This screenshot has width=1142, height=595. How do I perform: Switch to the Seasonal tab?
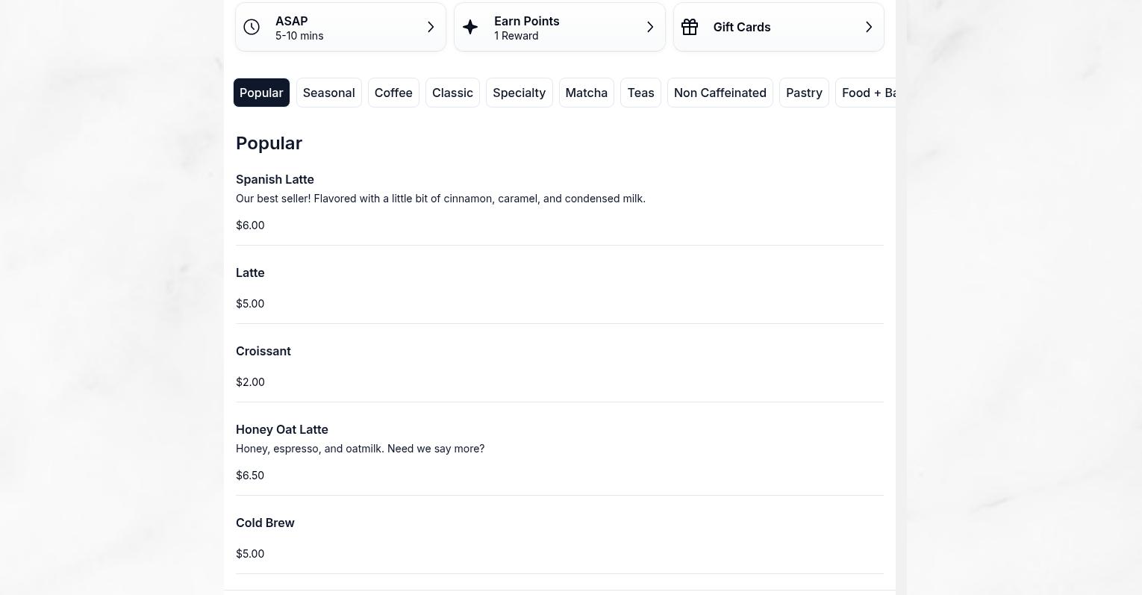tap(328, 93)
